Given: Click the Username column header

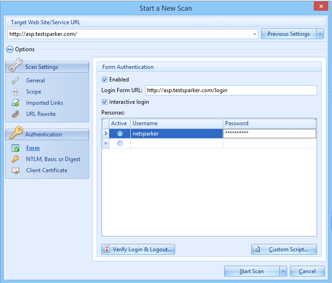Looking at the screenshot, I should (x=177, y=123).
